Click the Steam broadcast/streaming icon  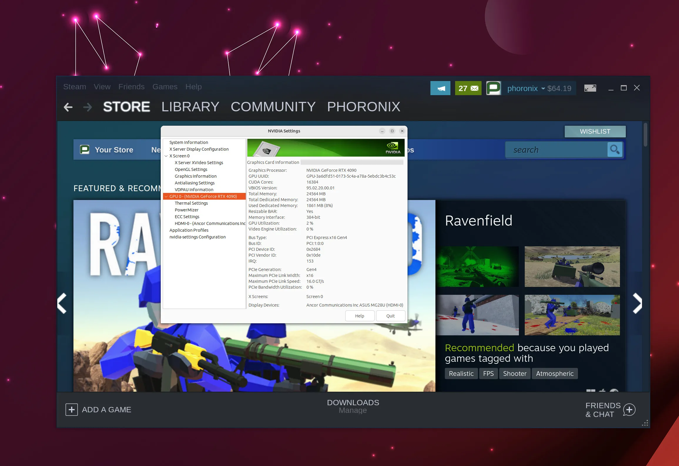442,88
